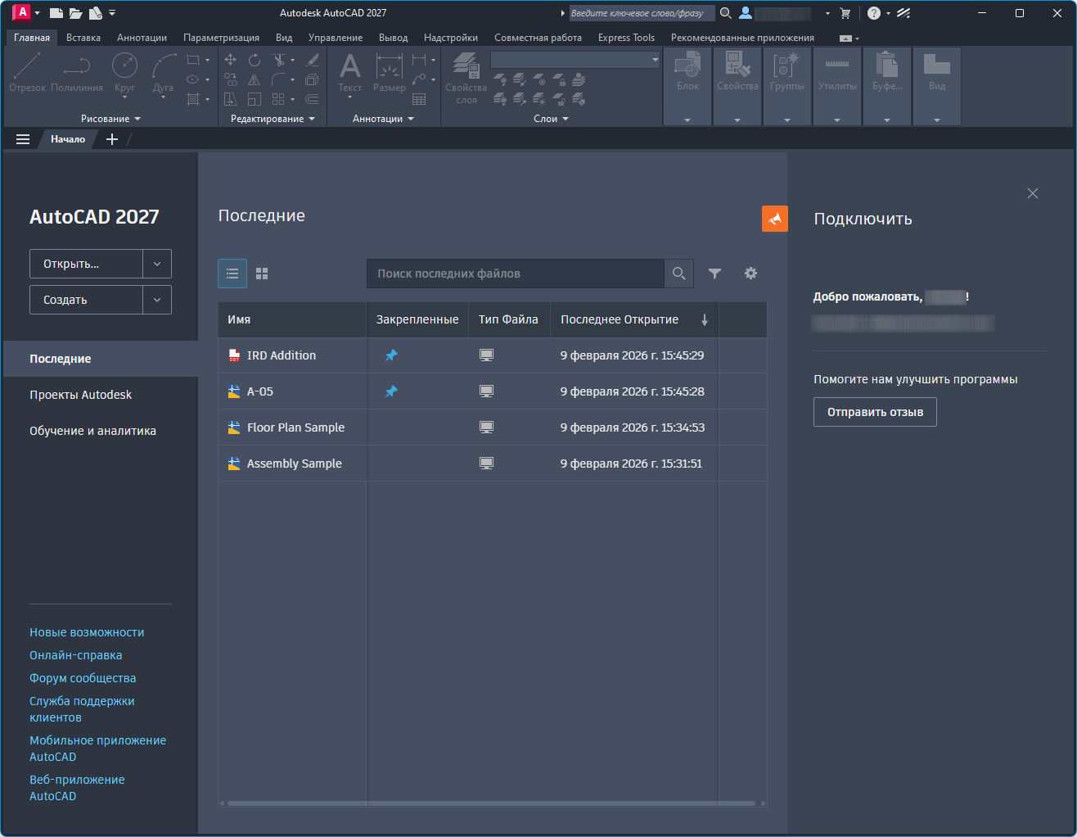Open the Утилиты panel dropdown
1077x837 pixels.
[x=837, y=120]
